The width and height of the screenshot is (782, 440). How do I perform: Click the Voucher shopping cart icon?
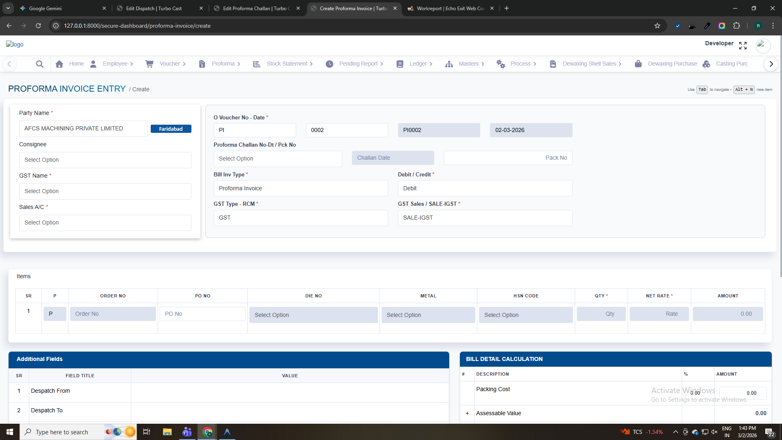tap(149, 64)
